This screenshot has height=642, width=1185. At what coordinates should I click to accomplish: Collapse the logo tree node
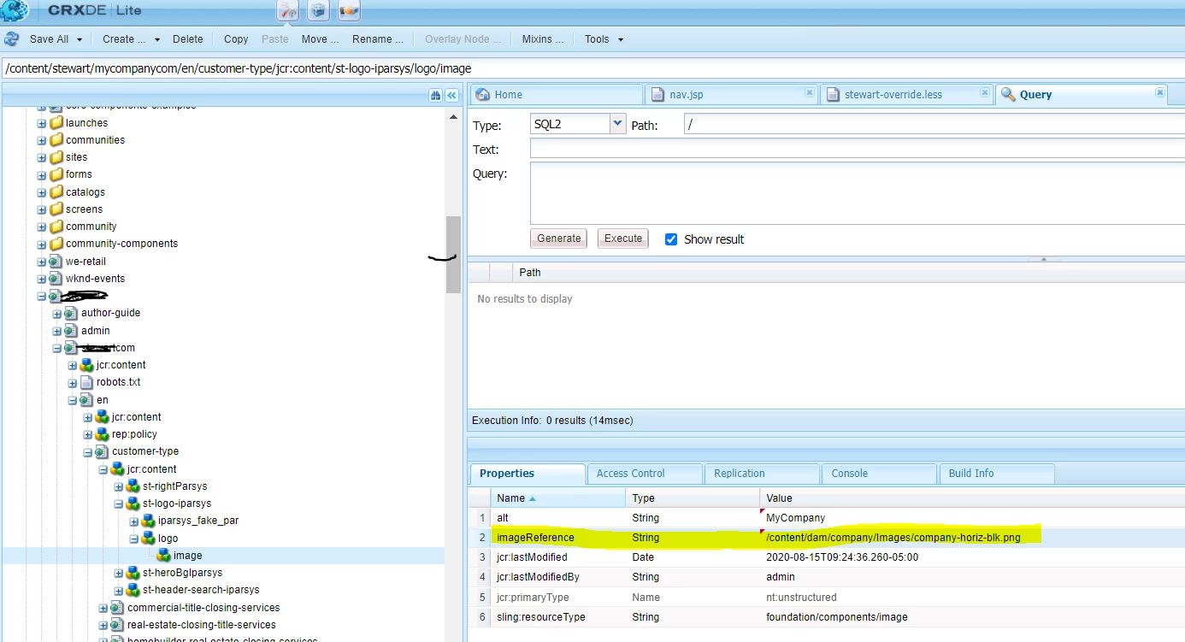(x=133, y=539)
